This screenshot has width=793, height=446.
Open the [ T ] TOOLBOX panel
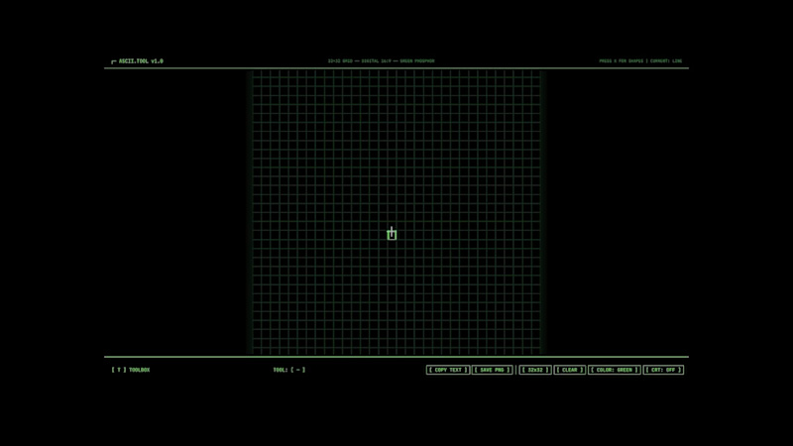[x=131, y=370]
